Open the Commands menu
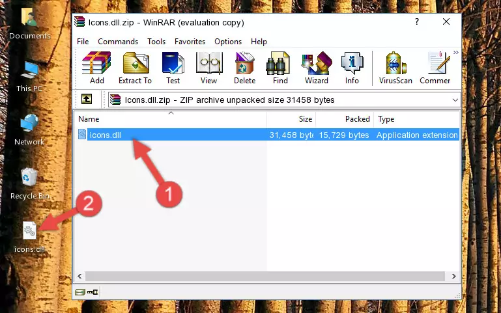This screenshot has width=501, height=313. click(x=118, y=42)
